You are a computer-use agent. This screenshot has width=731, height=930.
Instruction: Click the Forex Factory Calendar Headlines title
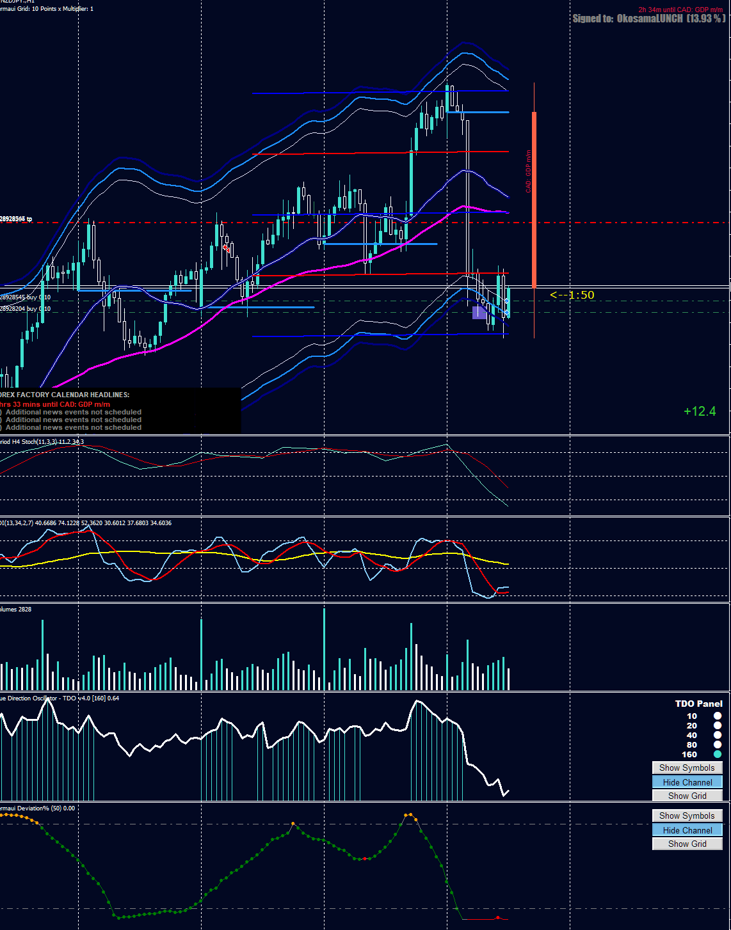(65, 395)
